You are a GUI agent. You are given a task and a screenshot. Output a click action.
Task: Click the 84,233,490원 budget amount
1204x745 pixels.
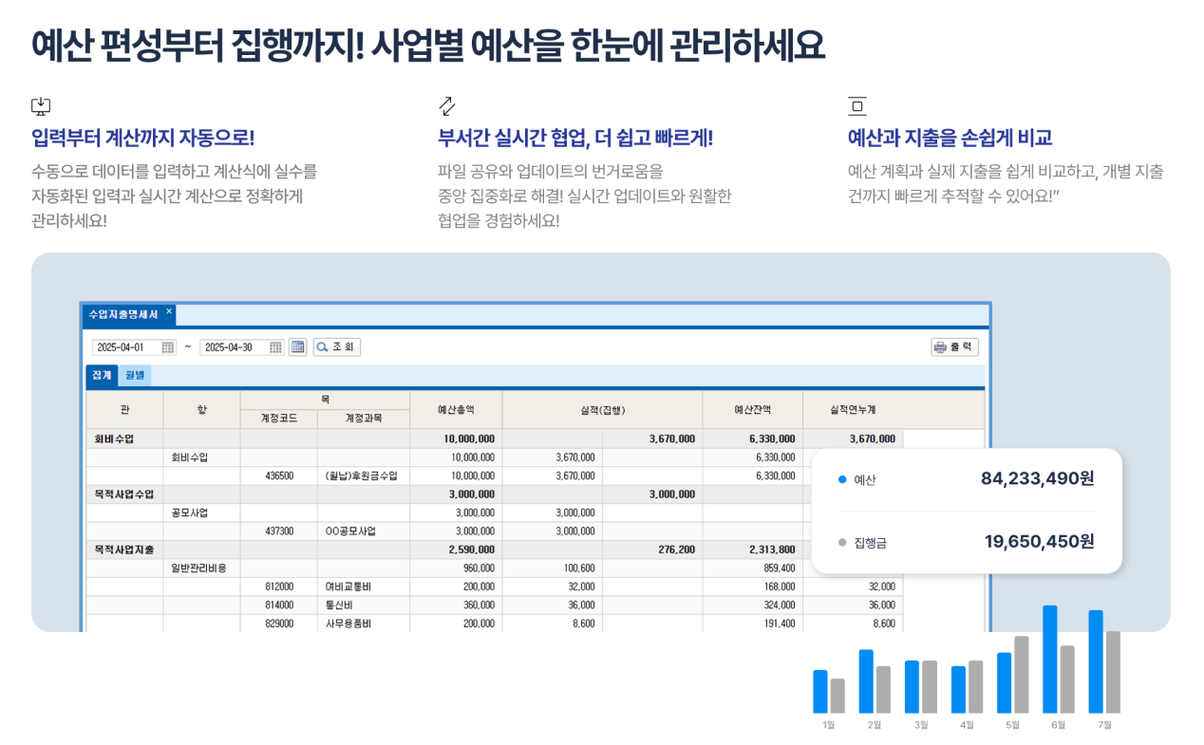(1037, 478)
